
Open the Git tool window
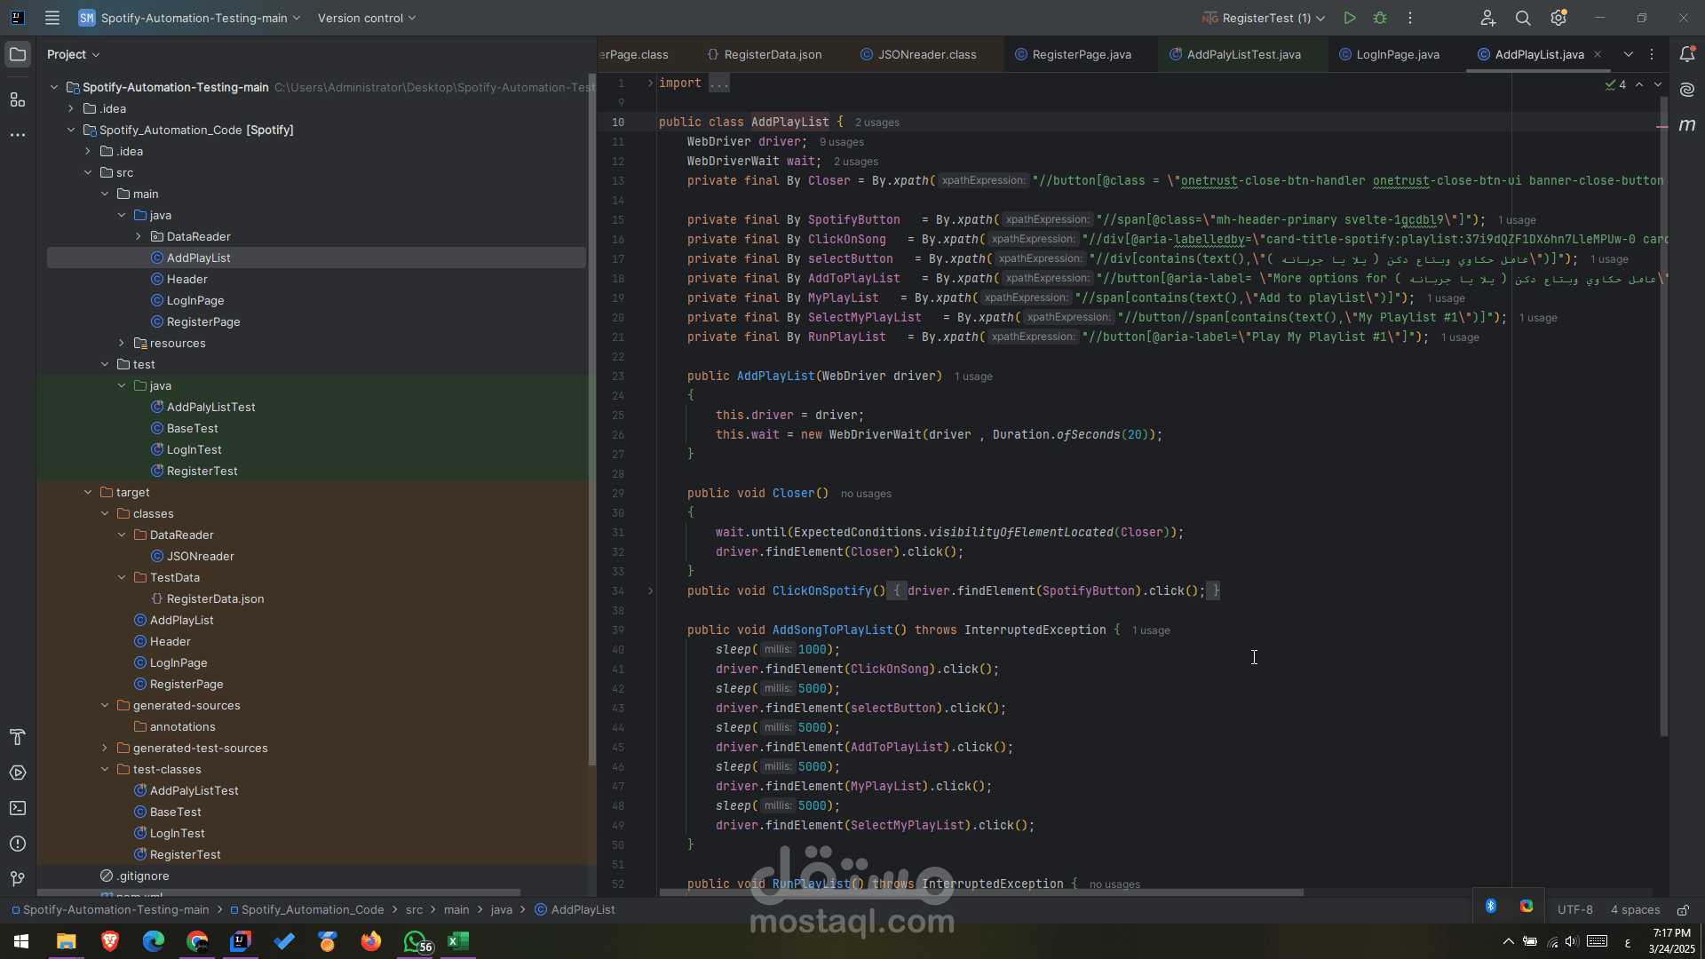click(18, 879)
